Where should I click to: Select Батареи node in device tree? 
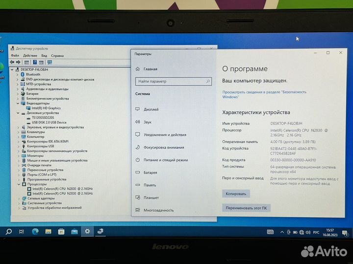[x=32, y=94]
